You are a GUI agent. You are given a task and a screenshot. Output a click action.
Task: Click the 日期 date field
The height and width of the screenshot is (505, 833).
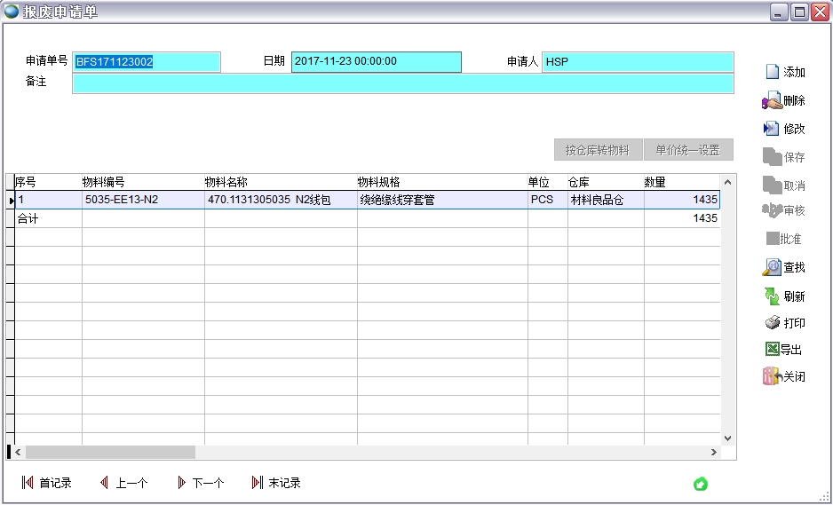point(376,62)
